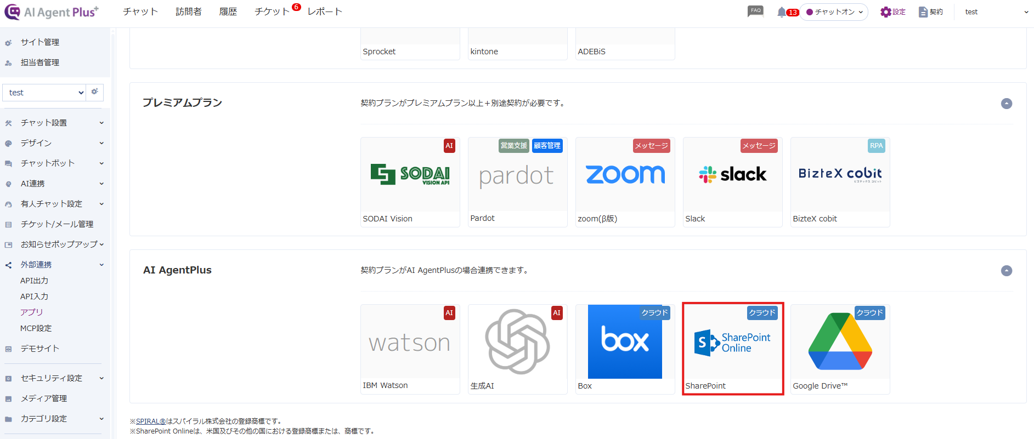Collapse 外部連携 sidebar menu

54,265
